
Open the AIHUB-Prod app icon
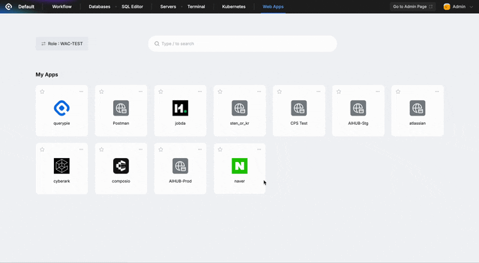[x=180, y=166]
